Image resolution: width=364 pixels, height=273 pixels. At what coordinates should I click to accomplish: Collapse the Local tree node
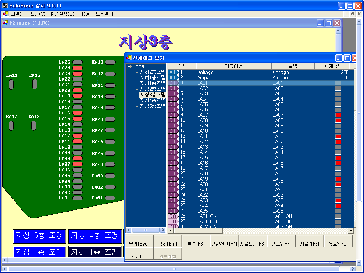(129, 66)
